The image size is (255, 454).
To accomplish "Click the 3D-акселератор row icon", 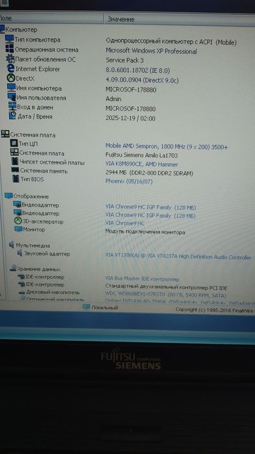I will (18, 221).
